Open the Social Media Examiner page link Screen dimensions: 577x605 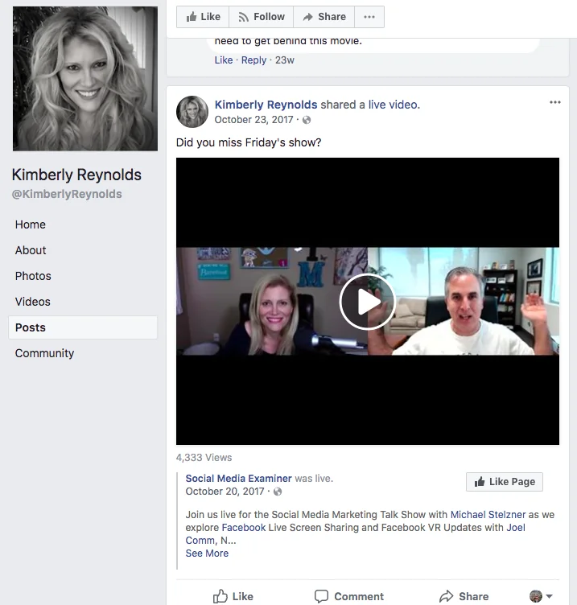[x=238, y=479]
